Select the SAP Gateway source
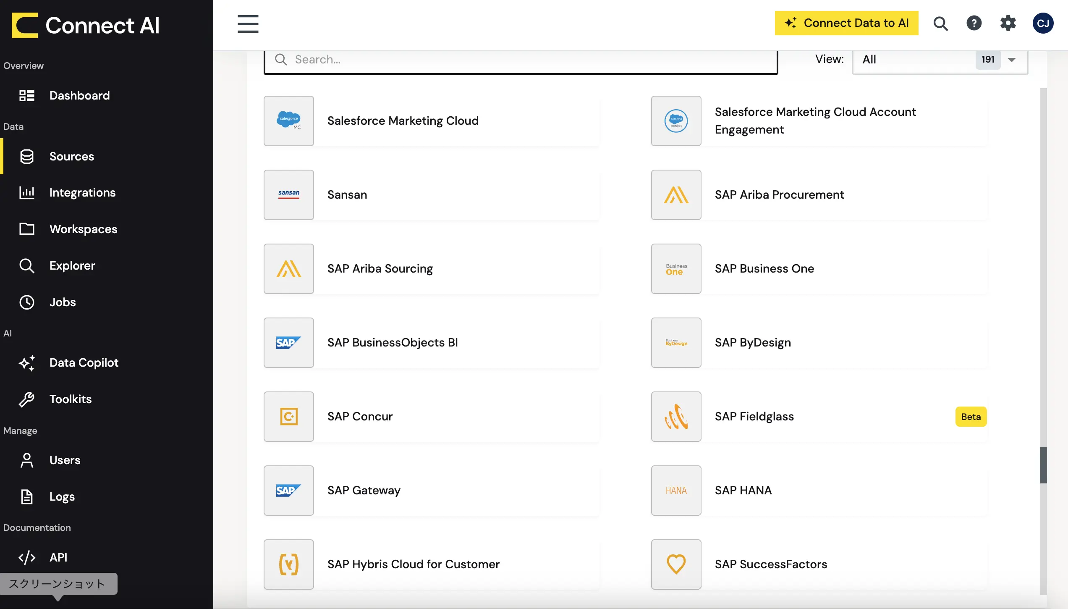Image resolution: width=1068 pixels, height=609 pixels. point(432,491)
